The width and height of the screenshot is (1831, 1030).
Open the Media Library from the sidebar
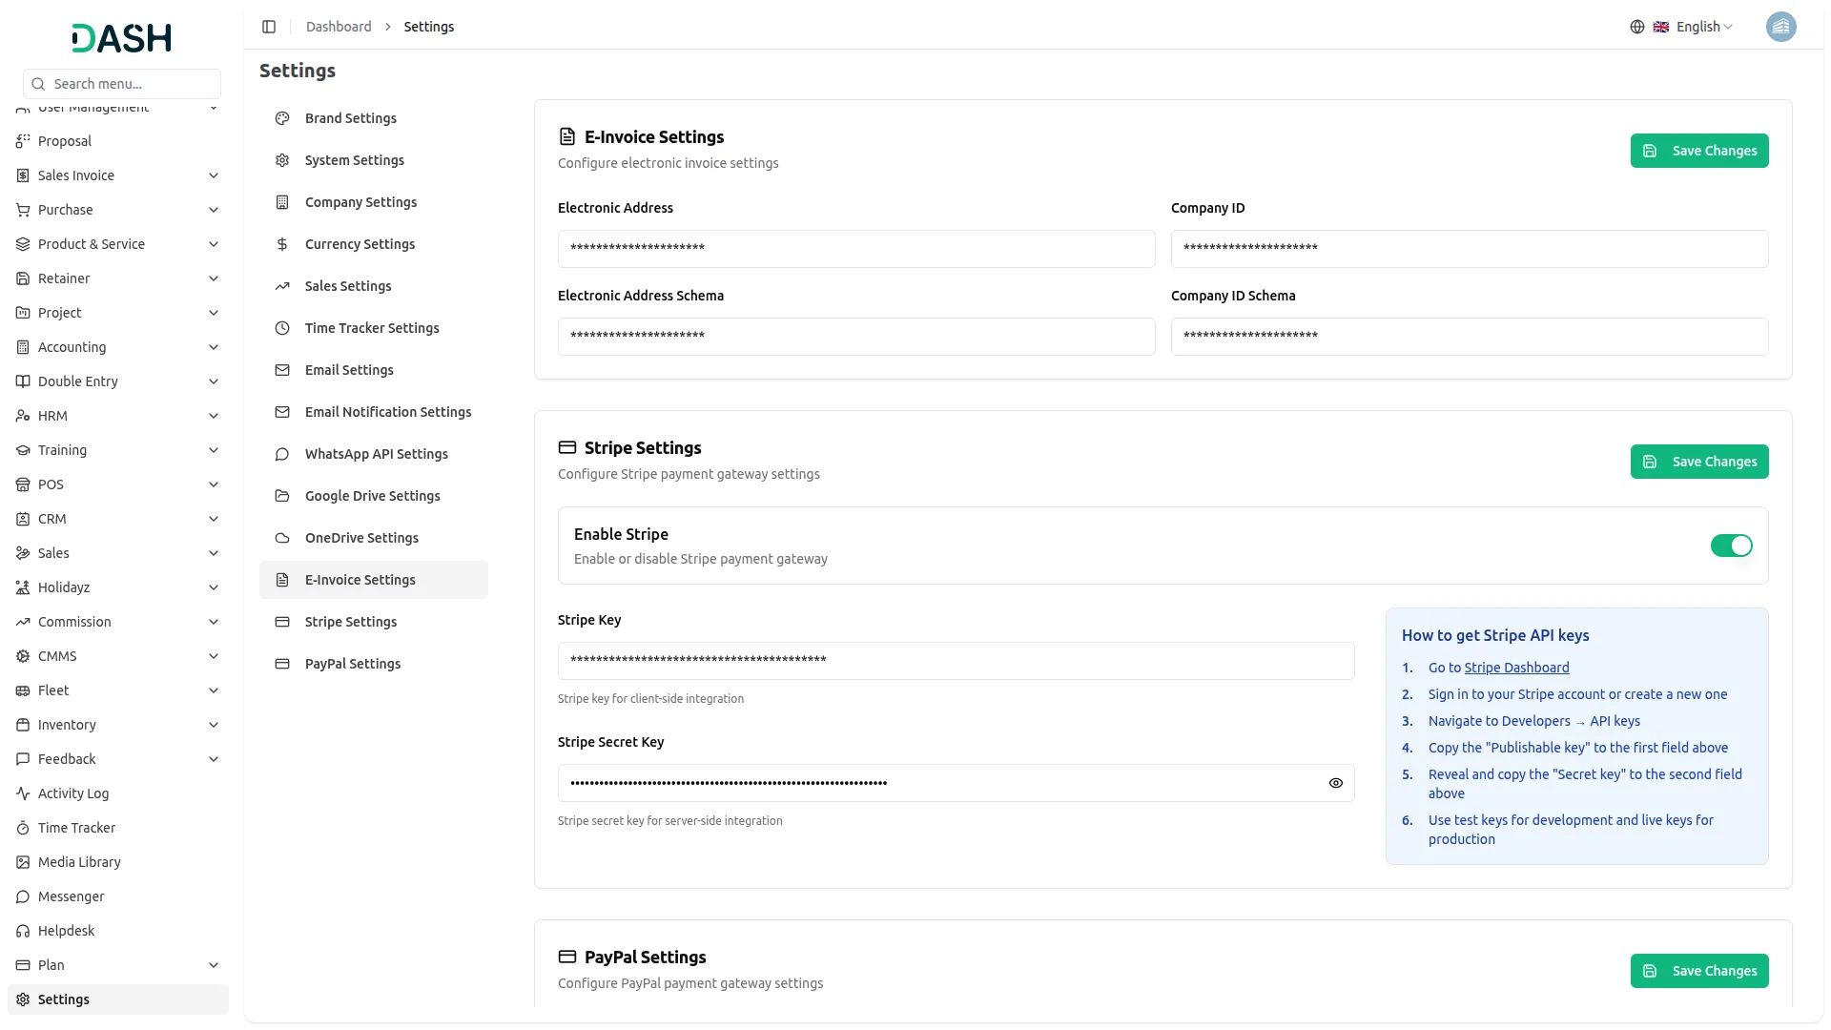coord(79,862)
